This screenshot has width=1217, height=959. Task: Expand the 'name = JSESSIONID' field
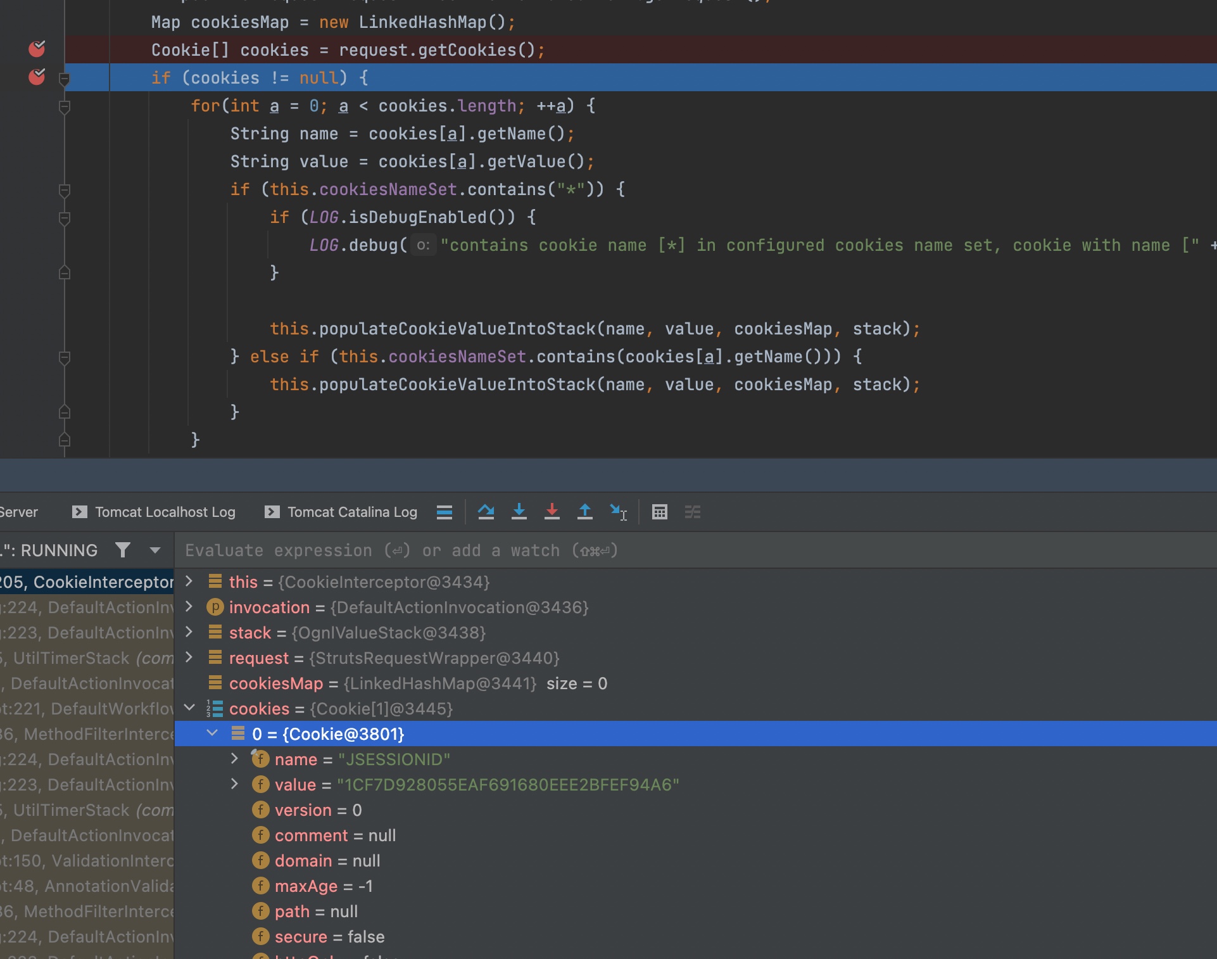click(x=235, y=759)
